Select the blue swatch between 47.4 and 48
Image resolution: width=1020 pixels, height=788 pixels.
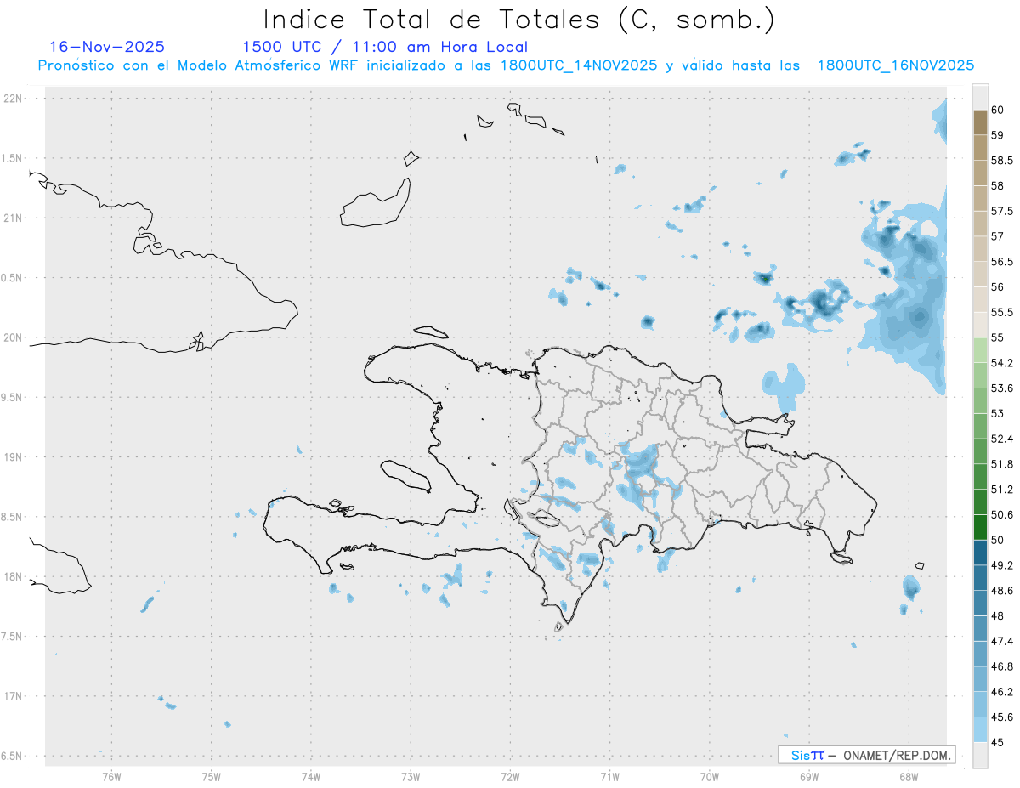point(980,628)
